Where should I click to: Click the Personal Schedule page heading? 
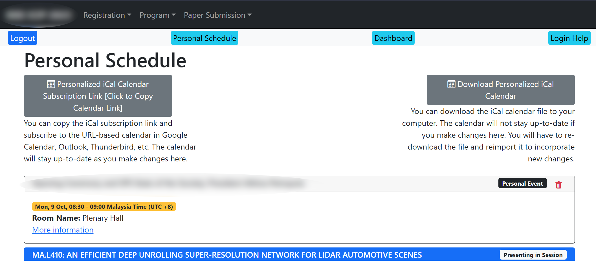[x=105, y=60]
